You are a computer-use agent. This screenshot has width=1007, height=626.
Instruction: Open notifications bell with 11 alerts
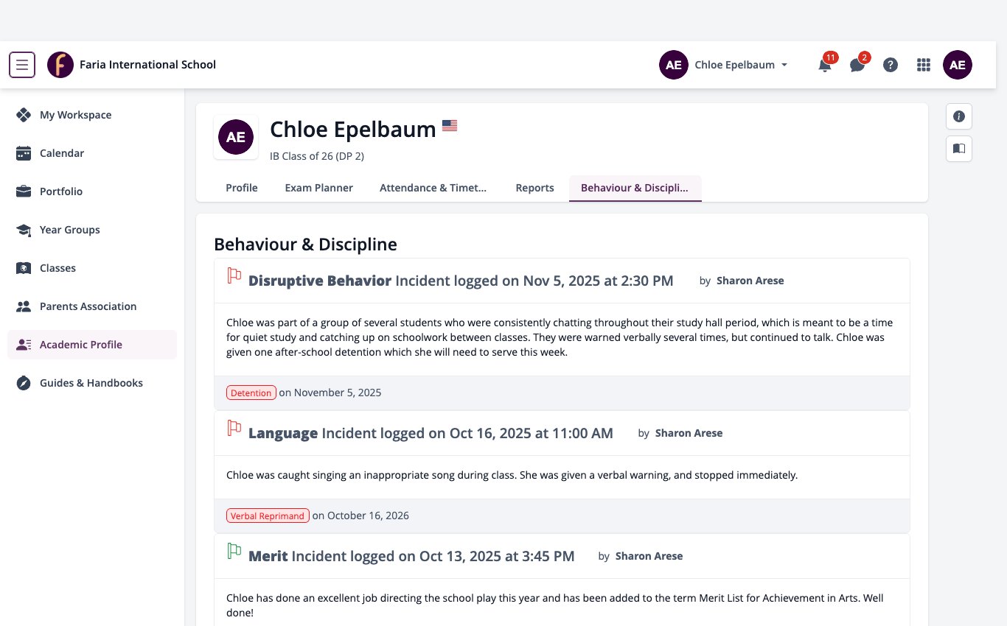click(825, 65)
